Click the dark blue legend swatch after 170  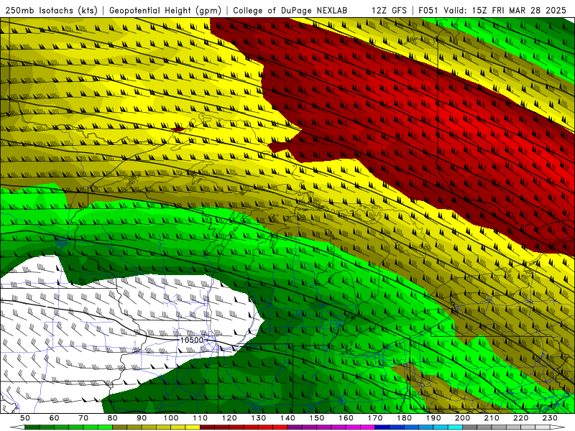click(x=382, y=427)
